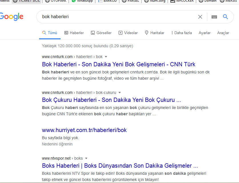Open Ayarlar settings
This screenshot has height=183, width=239.
click(x=204, y=33)
